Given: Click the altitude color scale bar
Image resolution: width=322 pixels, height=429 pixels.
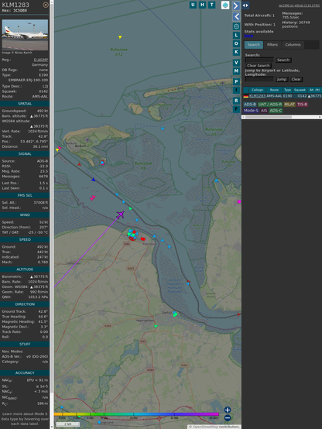Looking at the screenshot, I should coord(136,414).
